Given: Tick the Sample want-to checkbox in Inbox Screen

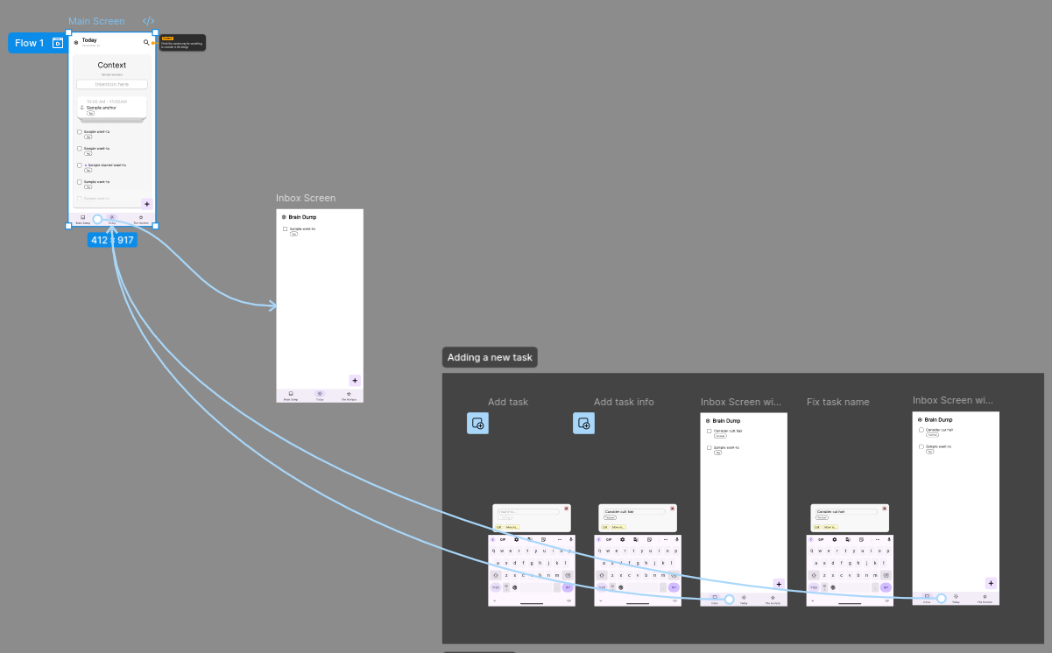Looking at the screenshot, I should [x=285, y=228].
